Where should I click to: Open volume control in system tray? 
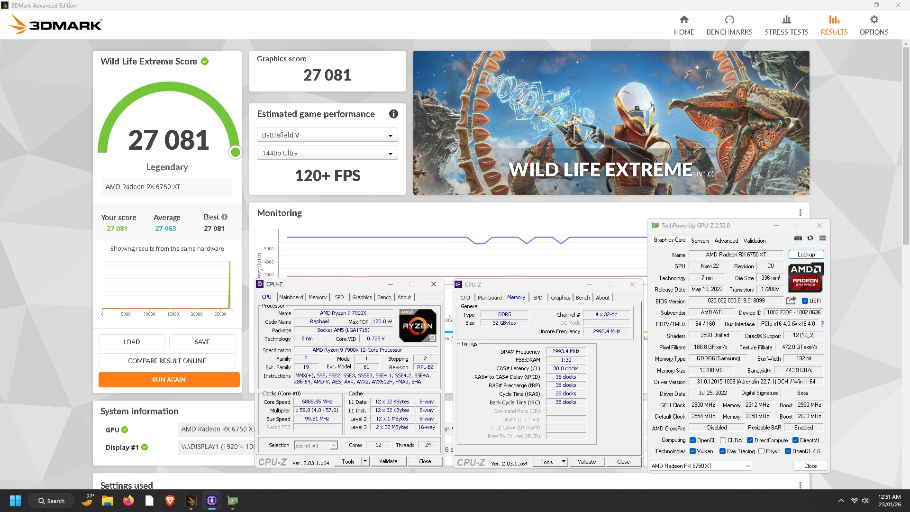click(865, 501)
